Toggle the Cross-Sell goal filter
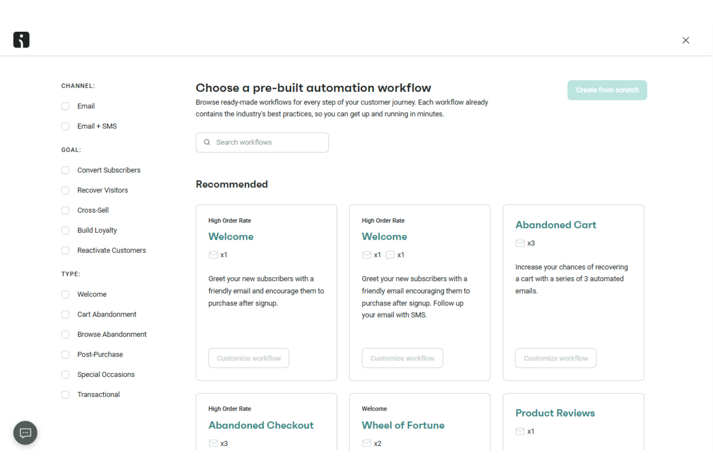The width and height of the screenshot is (713, 475). pos(66,210)
